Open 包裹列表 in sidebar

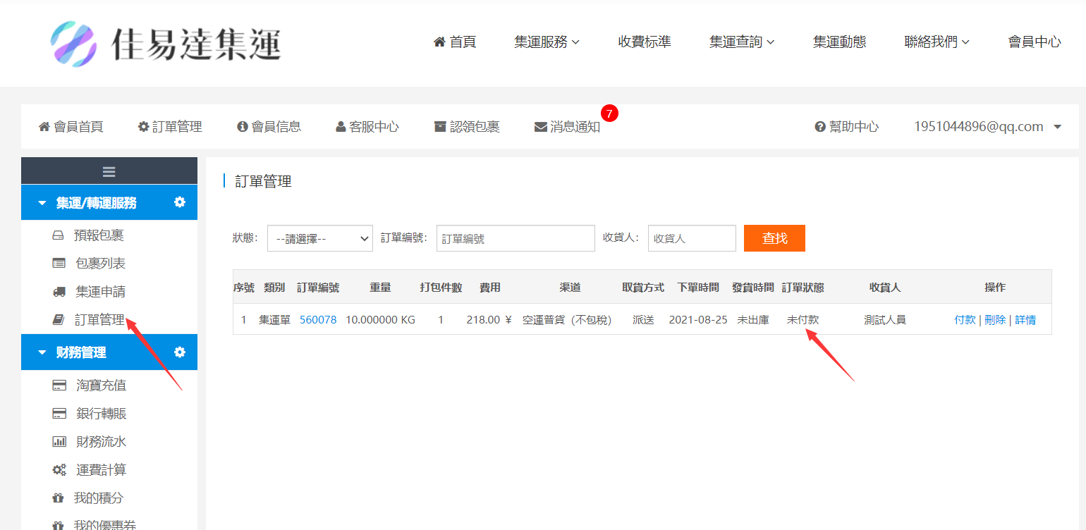tap(100, 264)
